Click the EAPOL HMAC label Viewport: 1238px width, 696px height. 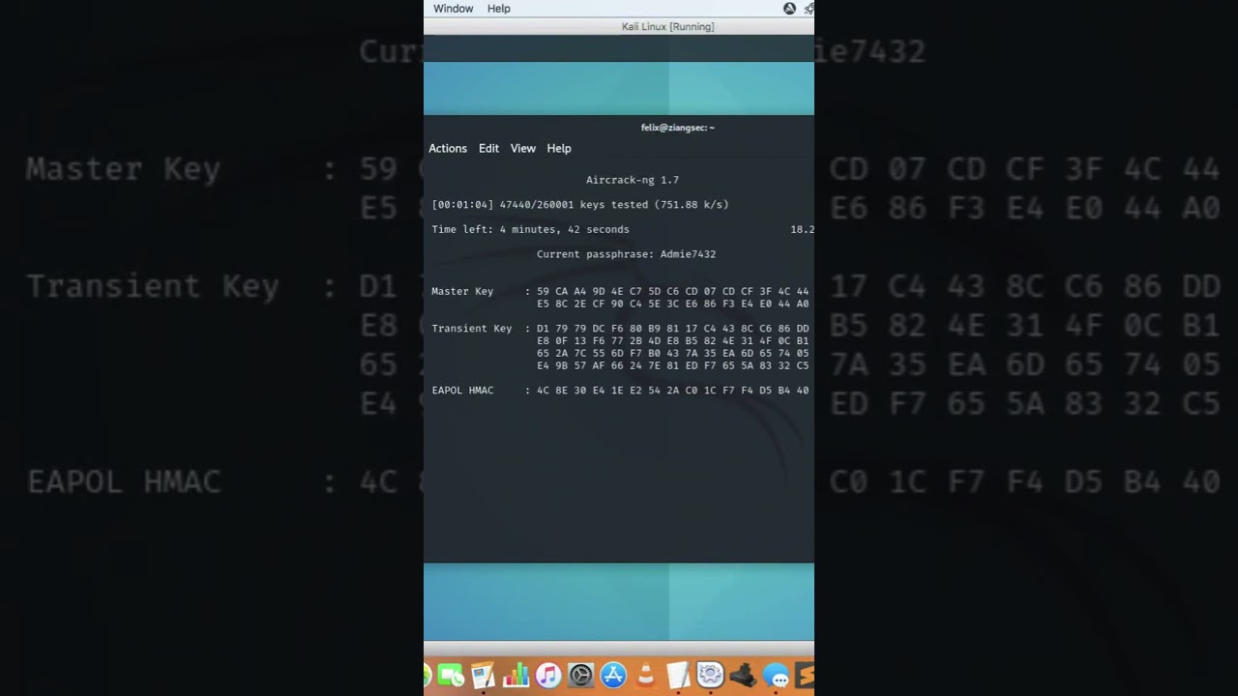pyautogui.click(x=462, y=391)
